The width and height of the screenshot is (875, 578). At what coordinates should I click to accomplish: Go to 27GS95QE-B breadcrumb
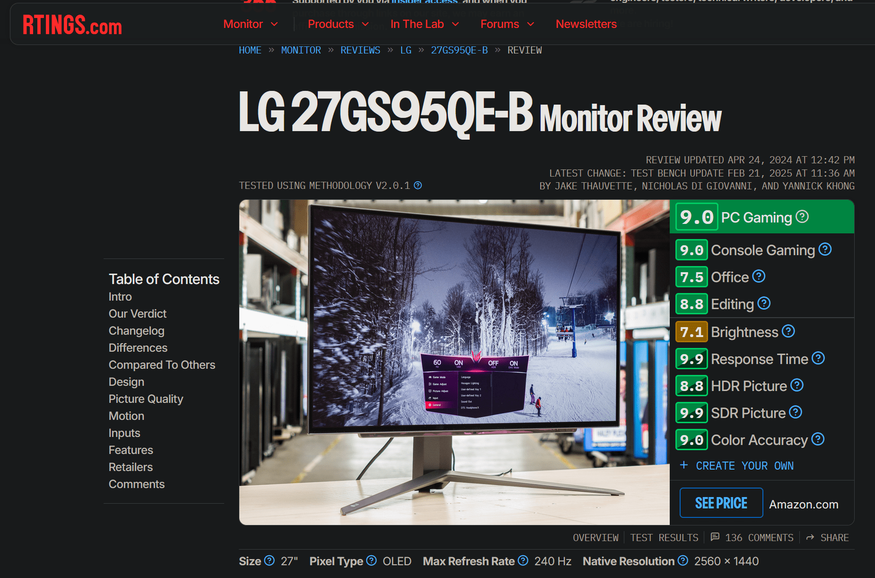click(459, 50)
